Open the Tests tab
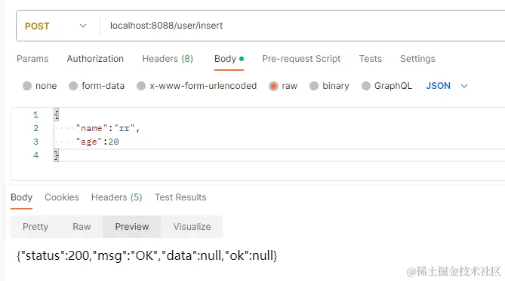Screen dimensions: 505x281 (x=371, y=59)
